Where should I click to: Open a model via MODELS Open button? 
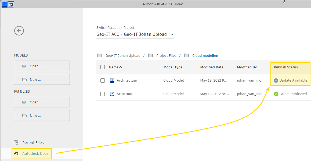pos(42,66)
